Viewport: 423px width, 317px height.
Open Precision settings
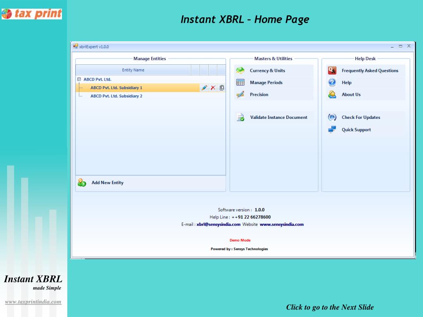(259, 95)
